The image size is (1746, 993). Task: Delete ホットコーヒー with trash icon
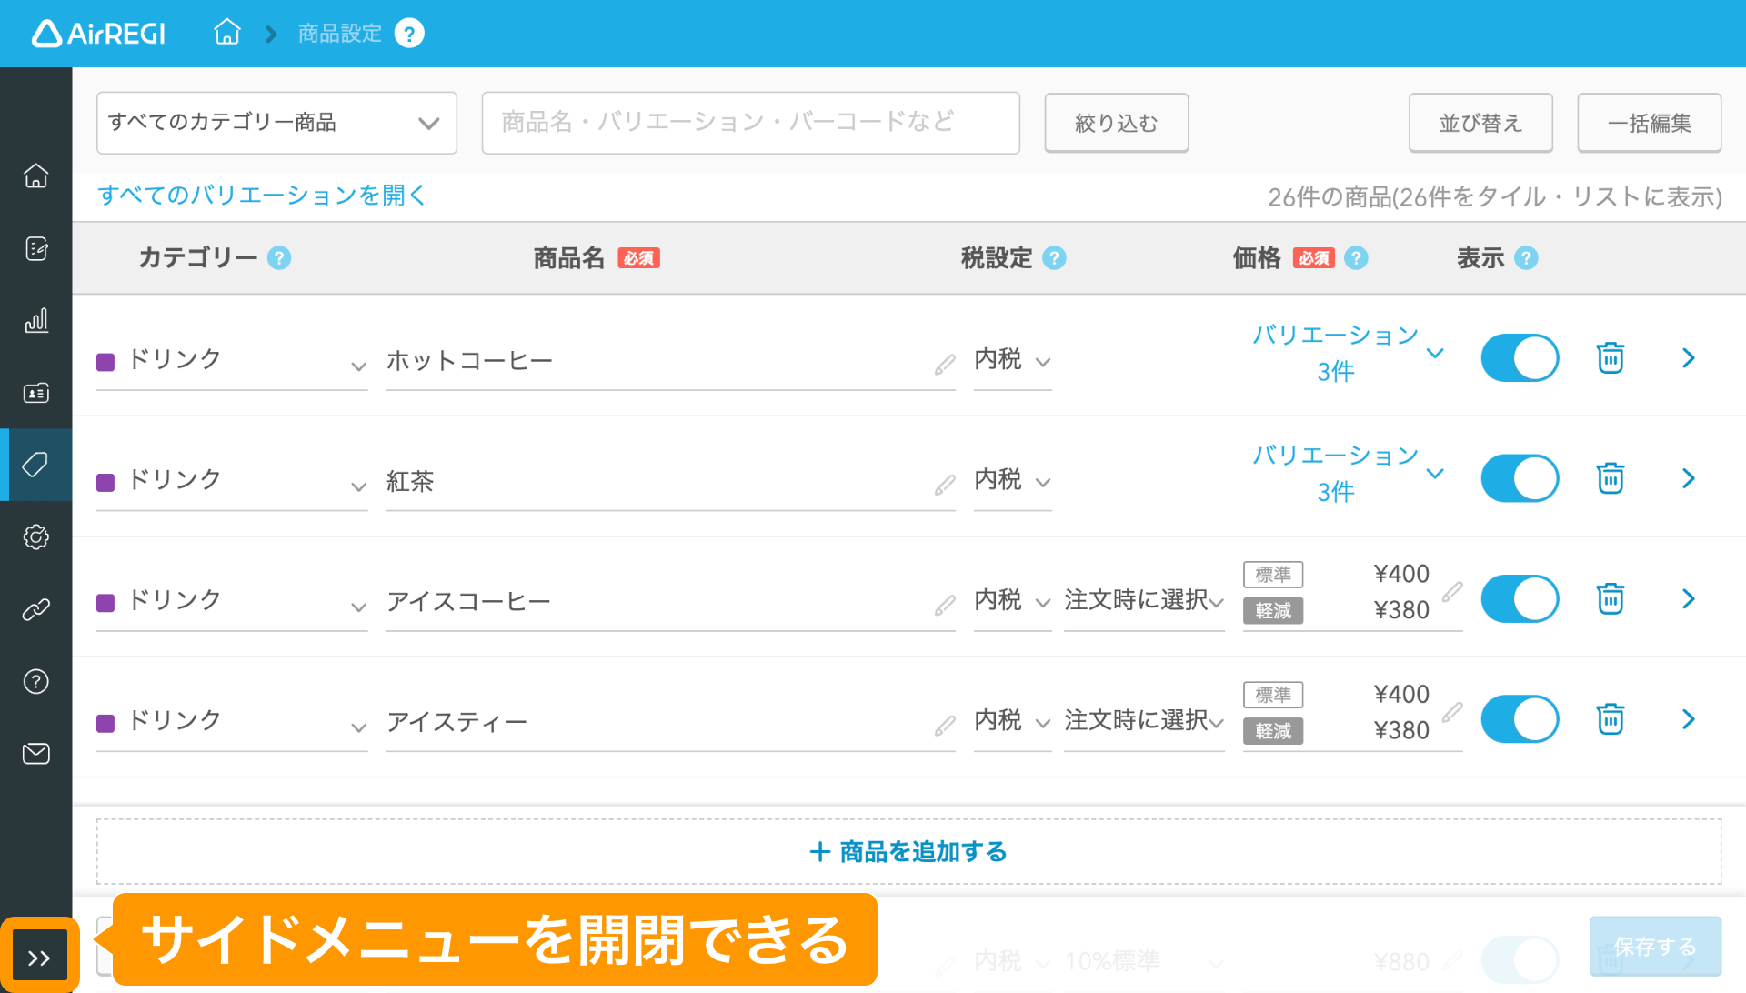[1611, 358]
